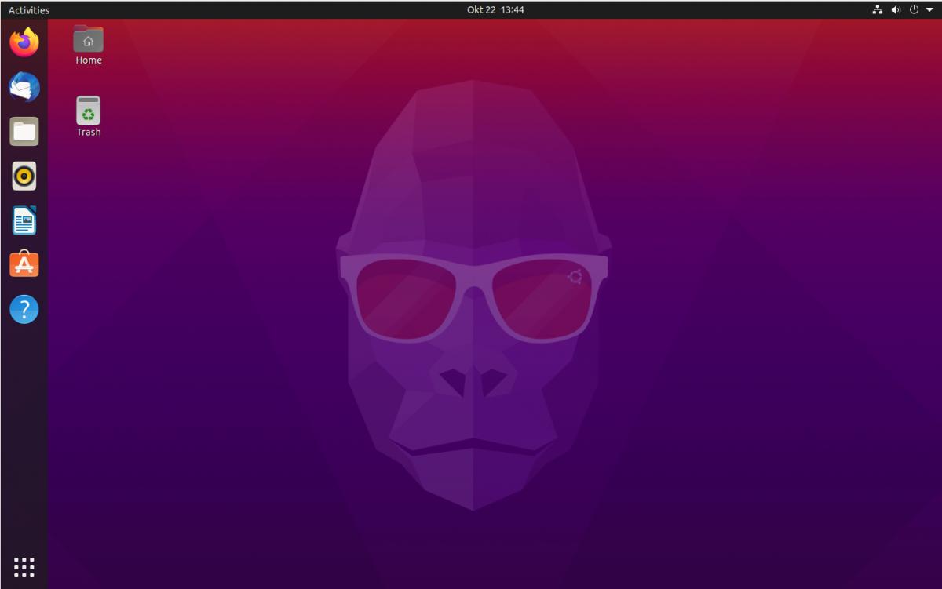Screen dimensions: 942x589
Task: Launch Firefox from the dock
Action: pyautogui.click(x=24, y=42)
